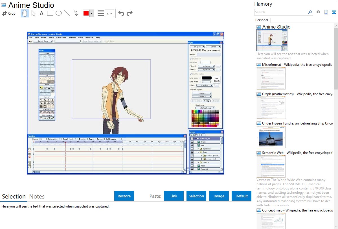The height and width of the screenshot is (229, 338).
Task: Click the magnifier search icon
Action: [310, 12]
